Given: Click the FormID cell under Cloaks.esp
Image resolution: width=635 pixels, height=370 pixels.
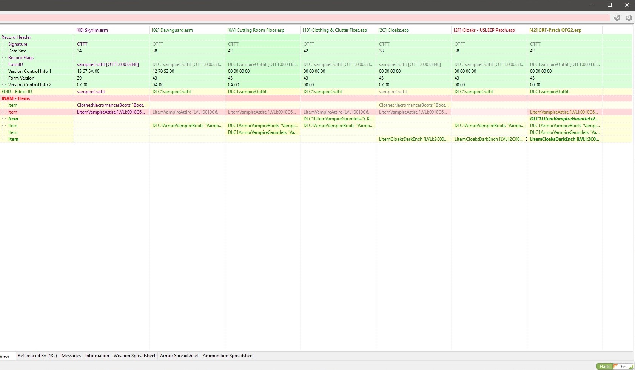Looking at the screenshot, I should tap(413, 64).
